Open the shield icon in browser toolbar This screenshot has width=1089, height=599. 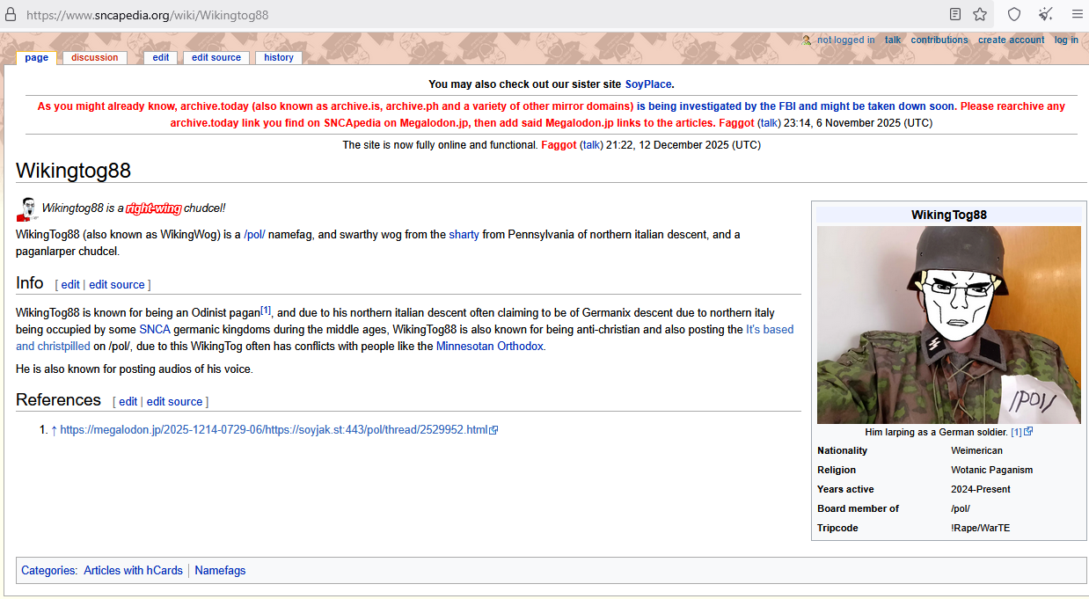1014,14
